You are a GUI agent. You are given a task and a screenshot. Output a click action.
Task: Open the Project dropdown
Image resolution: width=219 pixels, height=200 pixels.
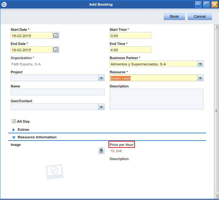[x=101, y=78]
